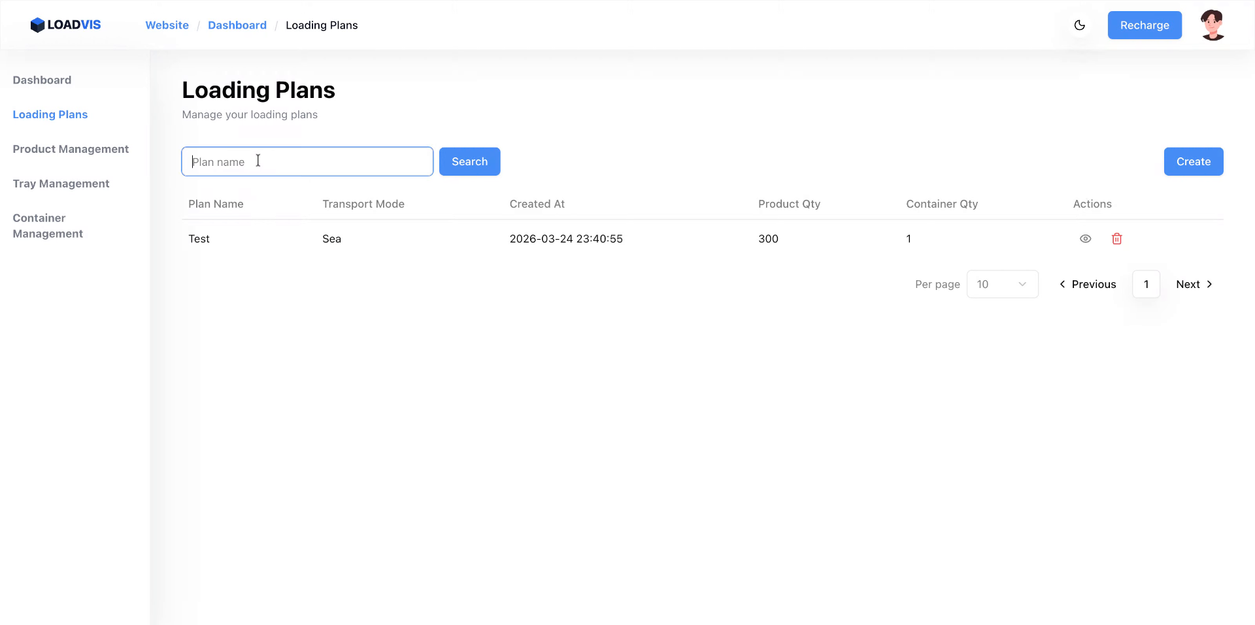1255x625 pixels.
Task: Go to Previous page
Action: click(1088, 284)
